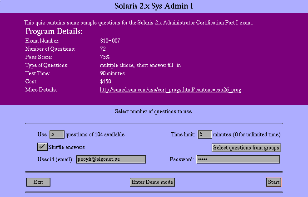The image size is (308, 197).
Task: Toggle the Shuffle answers checkbox
Action: 42,147
